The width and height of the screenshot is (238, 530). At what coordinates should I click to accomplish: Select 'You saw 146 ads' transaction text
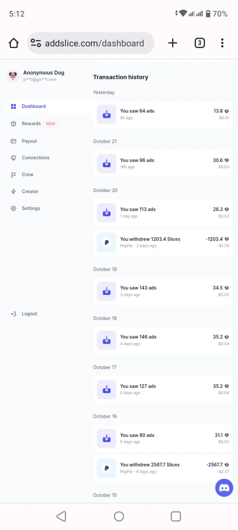tap(138, 337)
